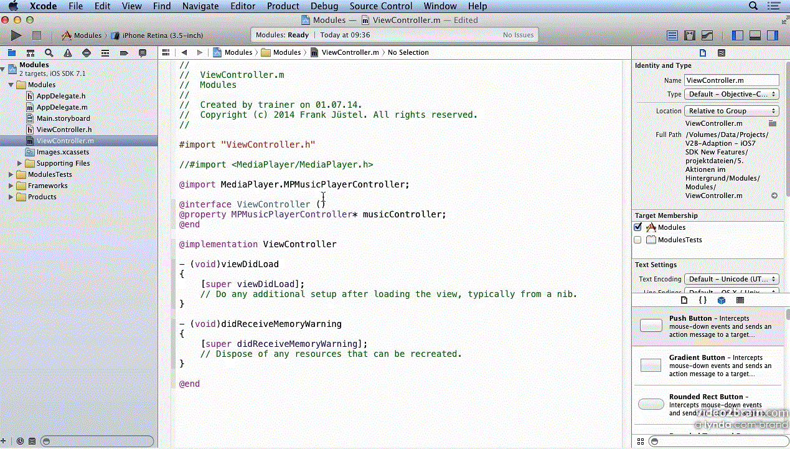Open the Symbol navigator

(31, 53)
